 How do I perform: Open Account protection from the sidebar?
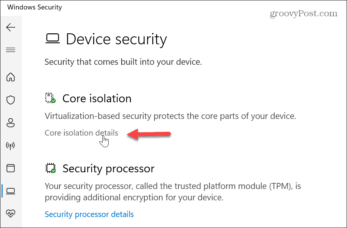pos(11,122)
